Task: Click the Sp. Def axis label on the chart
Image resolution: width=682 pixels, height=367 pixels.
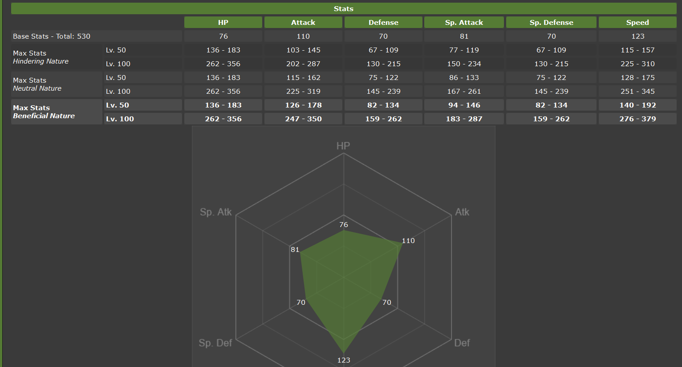Action: click(215, 343)
